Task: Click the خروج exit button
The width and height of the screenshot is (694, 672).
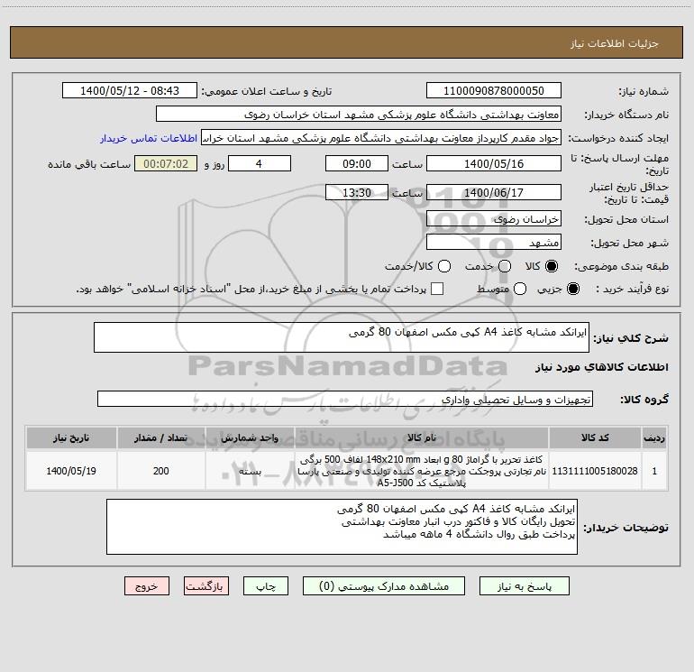Action: tap(147, 586)
